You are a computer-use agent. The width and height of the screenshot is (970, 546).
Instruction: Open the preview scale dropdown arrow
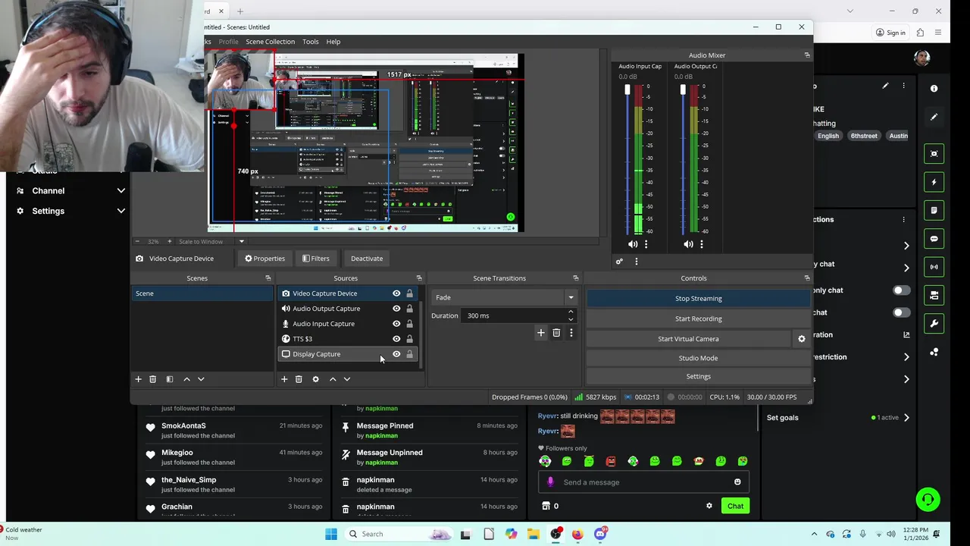pyautogui.click(x=242, y=242)
